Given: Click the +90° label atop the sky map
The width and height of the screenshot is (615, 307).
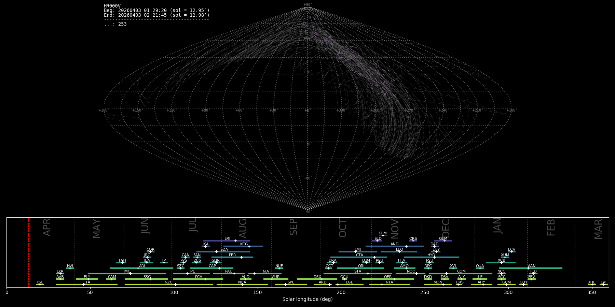Looking at the screenshot, I should pyautogui.click(x=307, y=5).
